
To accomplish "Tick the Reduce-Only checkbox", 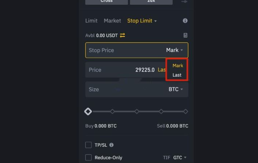I will (88, 158).
